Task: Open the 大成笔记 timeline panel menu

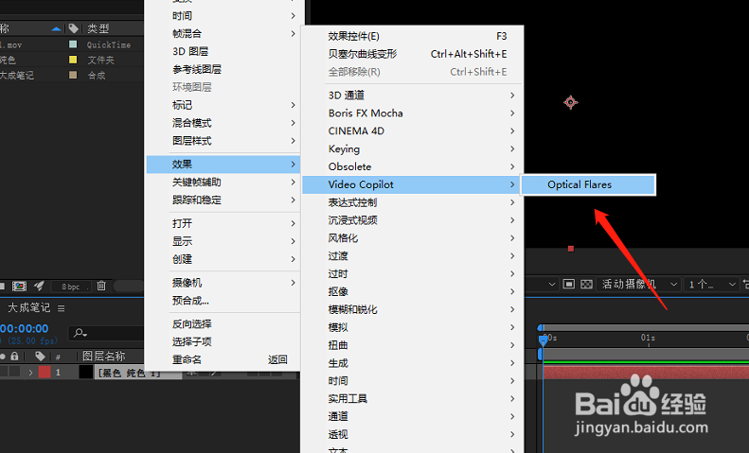Action: pos(62,308)
